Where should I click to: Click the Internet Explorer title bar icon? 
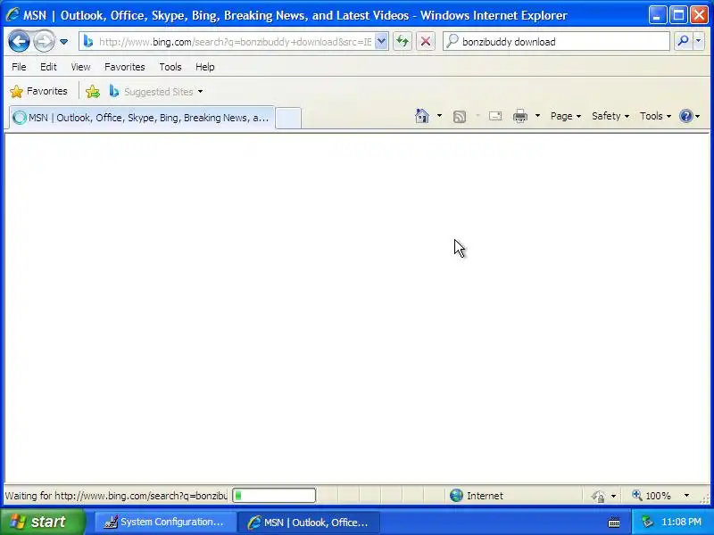tap(12, 15)
